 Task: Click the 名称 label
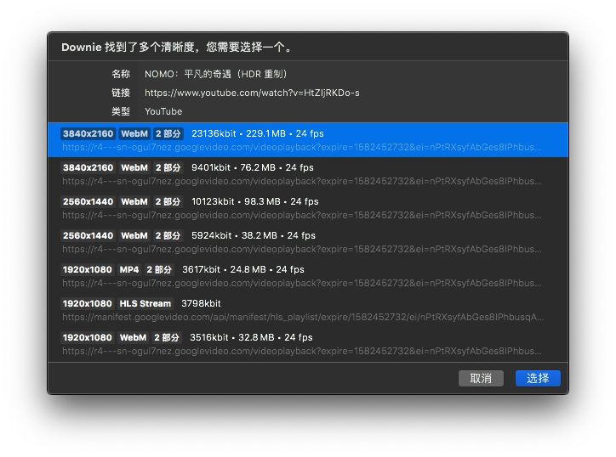coord(121,74)
